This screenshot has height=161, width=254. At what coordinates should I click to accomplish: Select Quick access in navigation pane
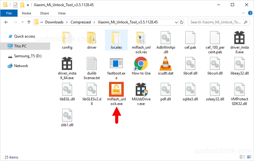click(x=22, y=36)
